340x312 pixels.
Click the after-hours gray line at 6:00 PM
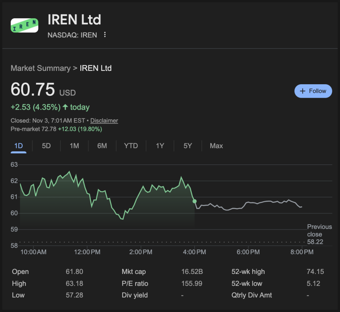click(x=248, y=202)
